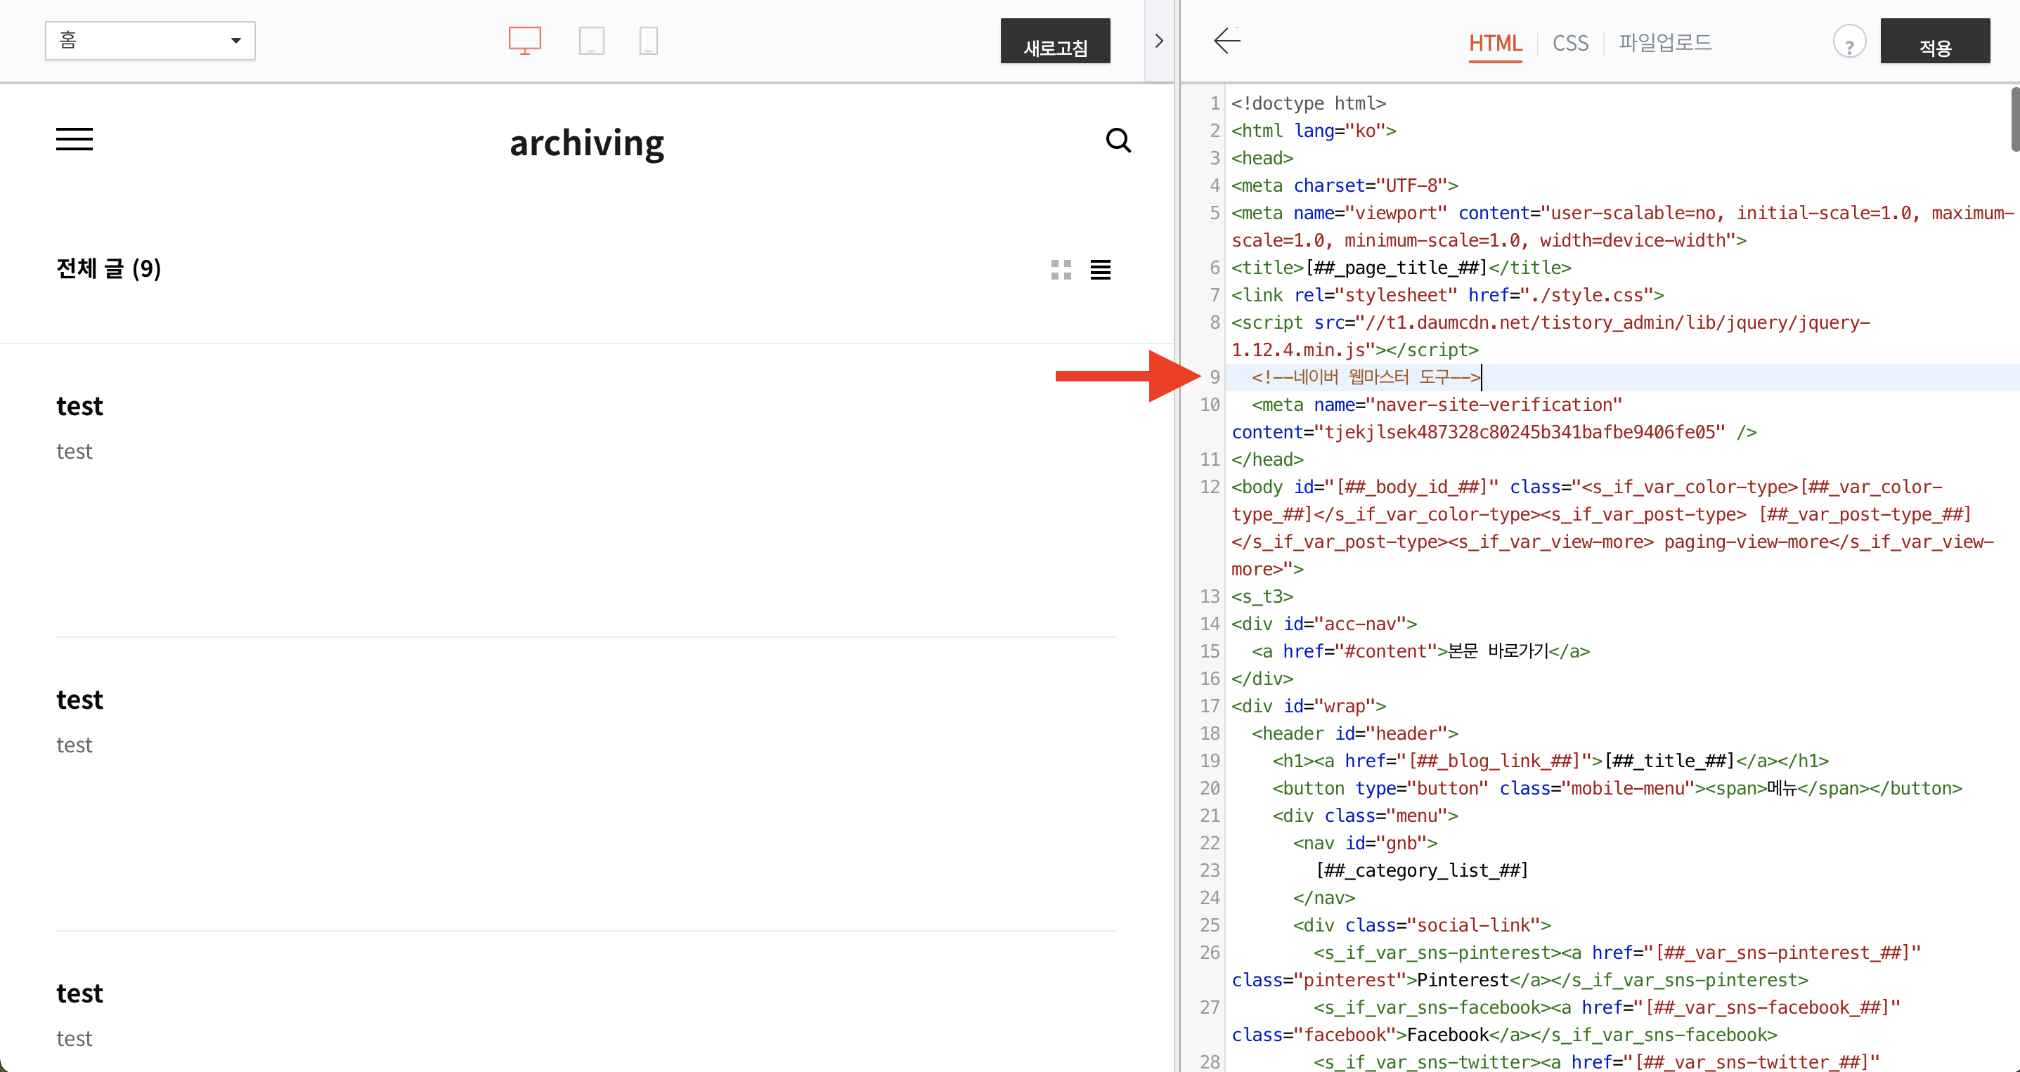
Task: Click the mobile-menu button code line
Action: coord(1617,788)
